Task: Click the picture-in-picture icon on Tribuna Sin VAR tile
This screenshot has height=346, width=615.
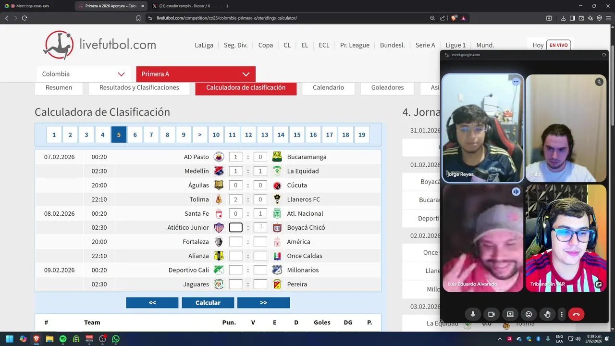Action: tap(599, 284)
